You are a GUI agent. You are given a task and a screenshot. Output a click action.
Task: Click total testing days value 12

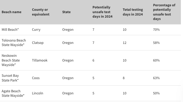click(x=124, y=43)
